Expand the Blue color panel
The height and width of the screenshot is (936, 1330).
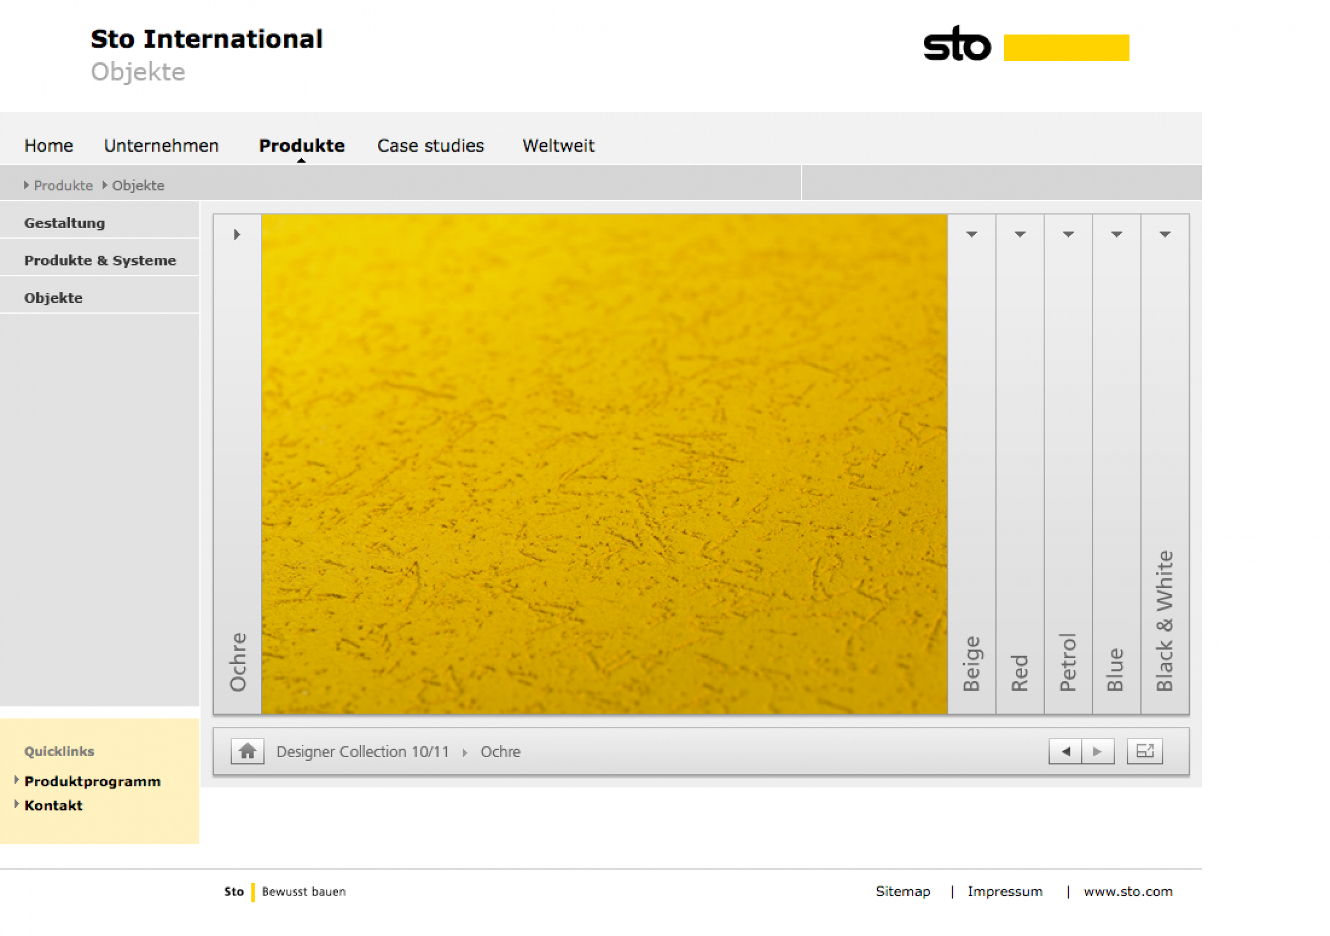(1116, 235)
